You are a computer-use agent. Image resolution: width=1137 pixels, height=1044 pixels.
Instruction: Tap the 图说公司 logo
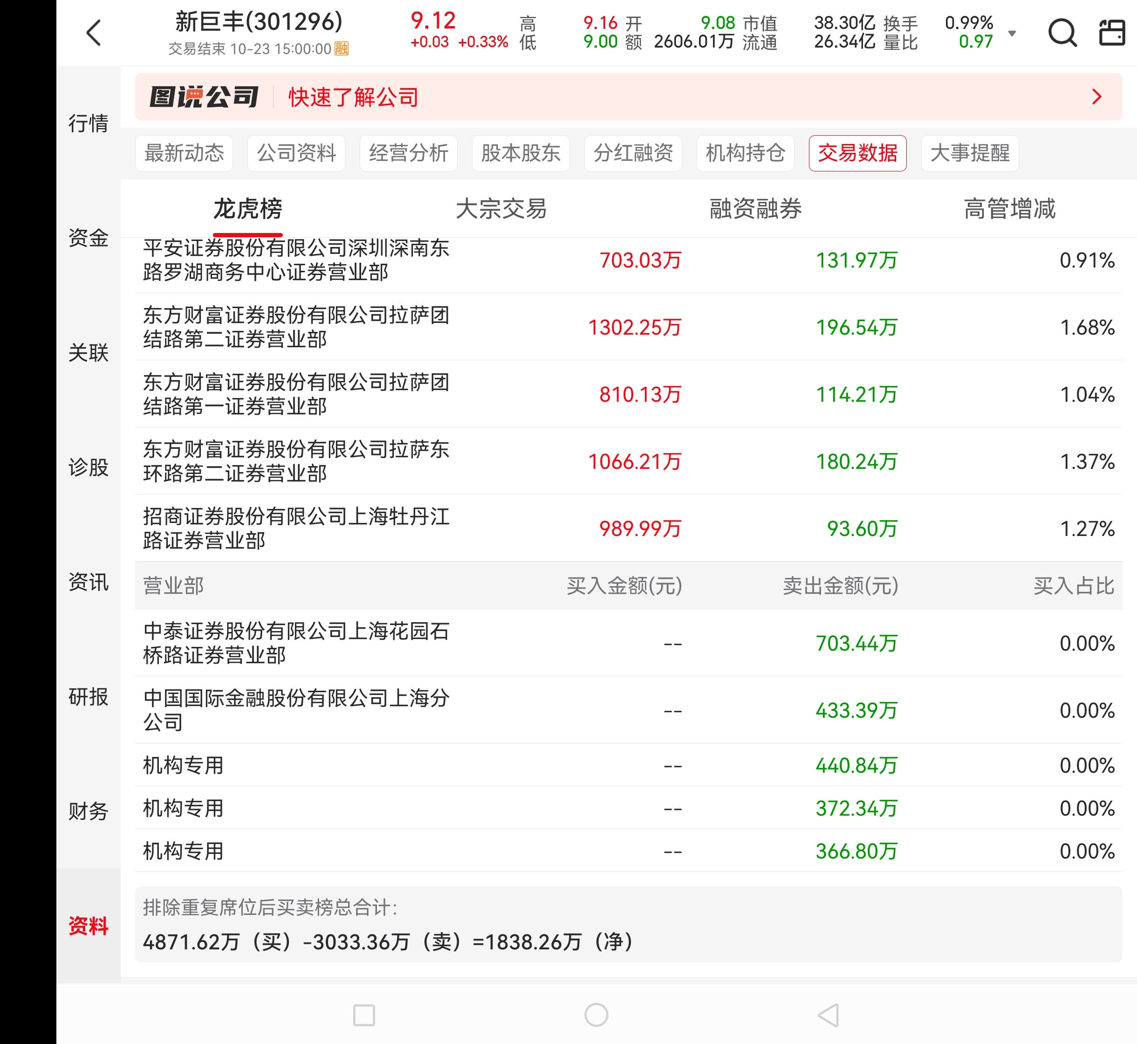pyautogui.click(x=204, y=97)
